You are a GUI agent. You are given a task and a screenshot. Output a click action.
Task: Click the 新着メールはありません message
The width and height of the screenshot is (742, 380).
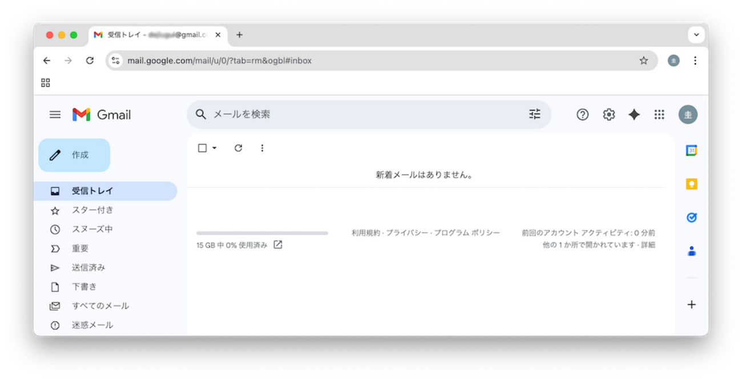tap(425, 175)
